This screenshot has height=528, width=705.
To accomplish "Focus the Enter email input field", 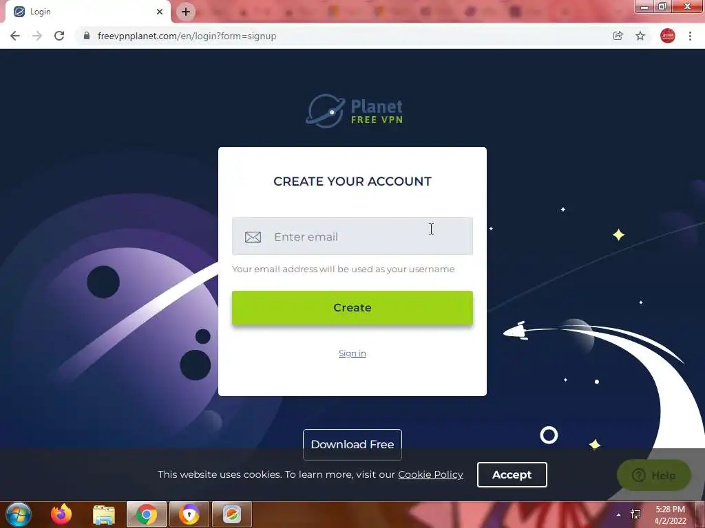I will [352, 236].
